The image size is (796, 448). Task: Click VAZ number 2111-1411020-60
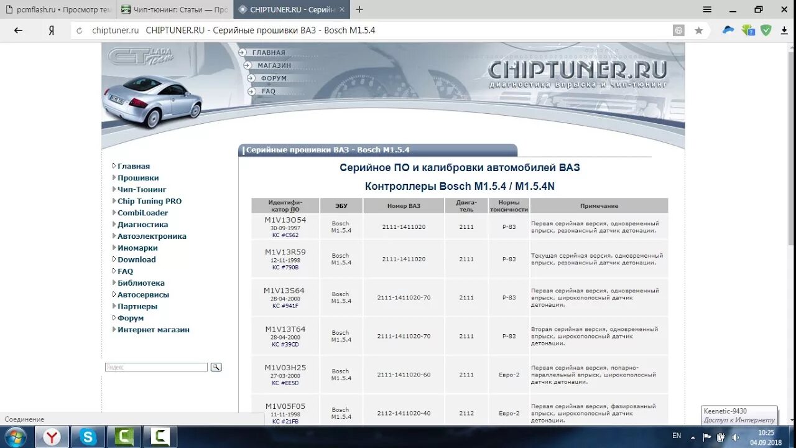pyautogui.click(x=404, y=375)
